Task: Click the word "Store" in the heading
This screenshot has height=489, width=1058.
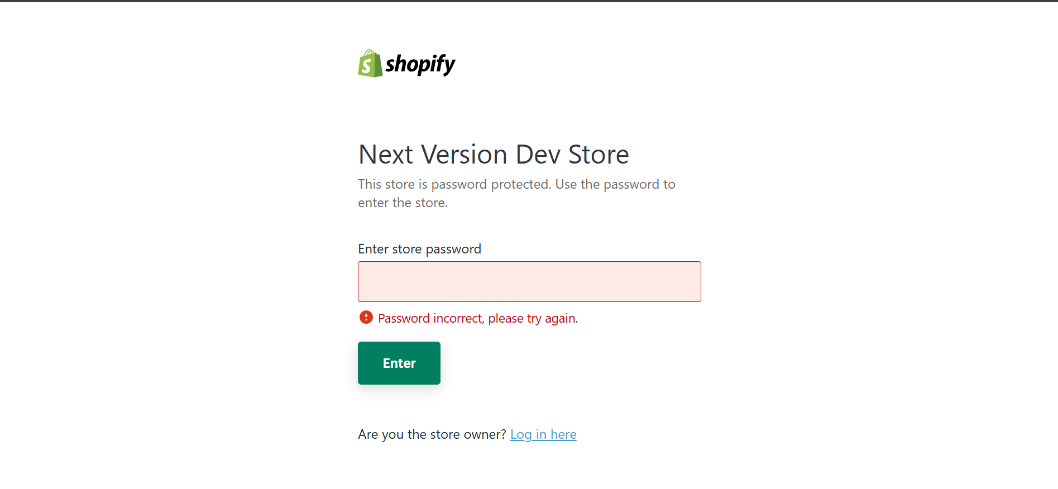Action: tap(598, 155)
